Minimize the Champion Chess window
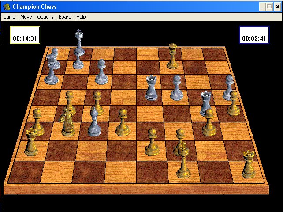This screenshot has height=212, width=283. 262,7
